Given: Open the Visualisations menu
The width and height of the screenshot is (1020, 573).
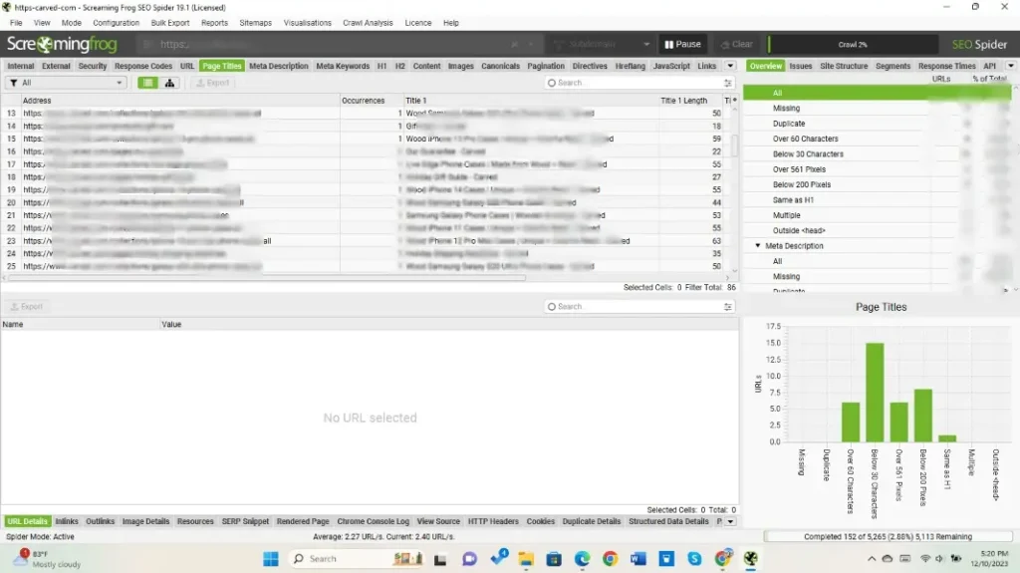Looking at the screenshot, I should click(x=307, y=23).
